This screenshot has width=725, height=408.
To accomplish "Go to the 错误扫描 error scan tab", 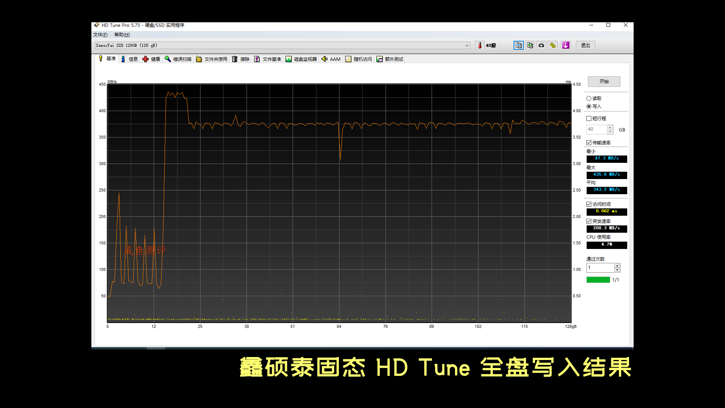I will [178, 59].
